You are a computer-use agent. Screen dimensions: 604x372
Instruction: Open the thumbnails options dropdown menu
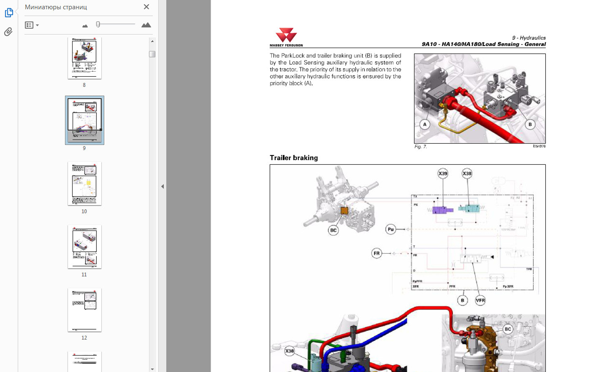click(x=31, y=25)
